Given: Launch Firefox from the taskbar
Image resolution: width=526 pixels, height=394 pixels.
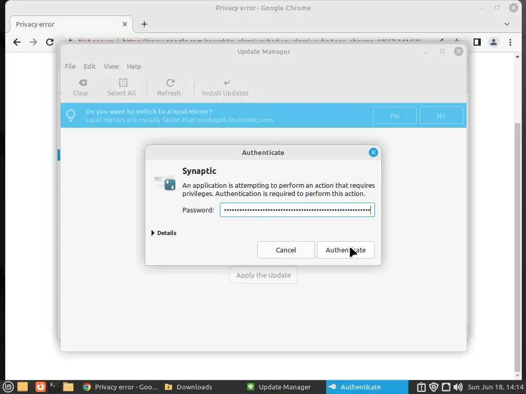Looking at the screenshot, I should tap(40, 387).
